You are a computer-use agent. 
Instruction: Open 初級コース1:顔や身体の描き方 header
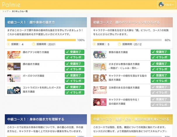tap(46, 22)
